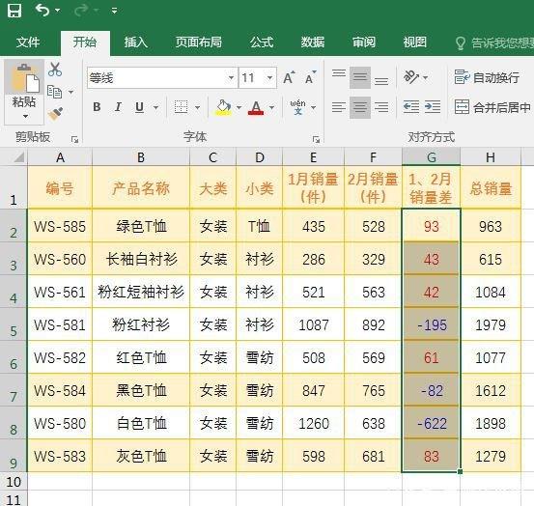Click the Borders icon
This screenshot has width=534, height=506.
coord(181,107)
